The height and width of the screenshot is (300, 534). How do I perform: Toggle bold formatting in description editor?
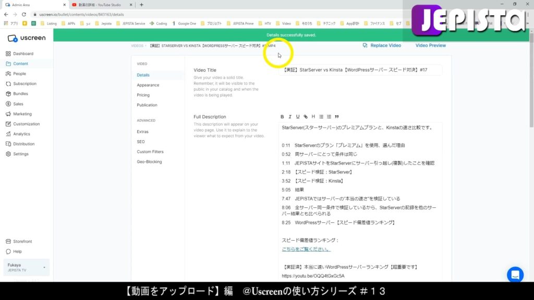tap(282, 117)
